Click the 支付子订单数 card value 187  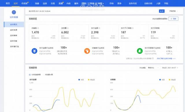pyautogui.click(x=123, y=32)
